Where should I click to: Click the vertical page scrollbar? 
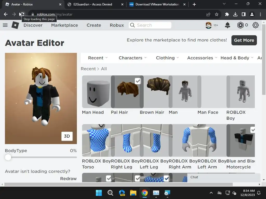[x=264, y=60]
